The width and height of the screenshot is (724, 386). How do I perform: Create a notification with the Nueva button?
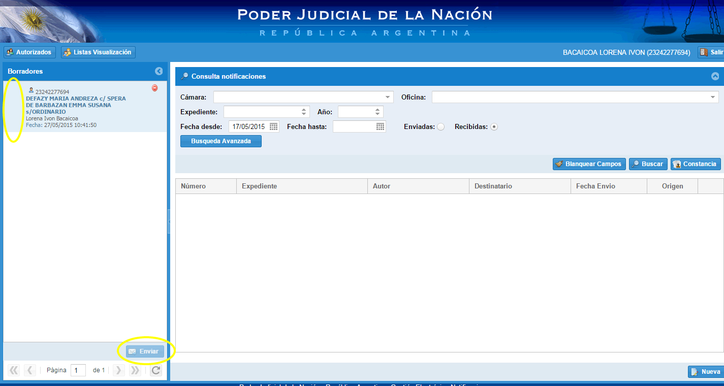tap(707, 371)
